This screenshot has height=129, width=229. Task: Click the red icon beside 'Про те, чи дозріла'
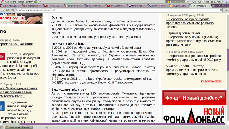tap(2, 56)
